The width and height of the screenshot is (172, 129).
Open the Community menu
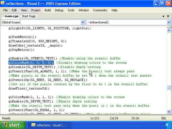click(100, 10)
